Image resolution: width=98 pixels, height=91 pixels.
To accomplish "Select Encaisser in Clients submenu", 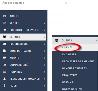I will click(69, 54).
